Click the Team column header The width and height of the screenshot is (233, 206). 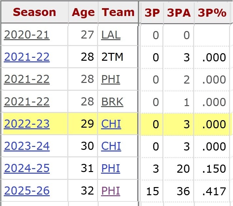click(118, 12)
